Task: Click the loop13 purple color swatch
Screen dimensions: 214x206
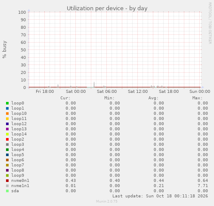Action: pos(7,129)
